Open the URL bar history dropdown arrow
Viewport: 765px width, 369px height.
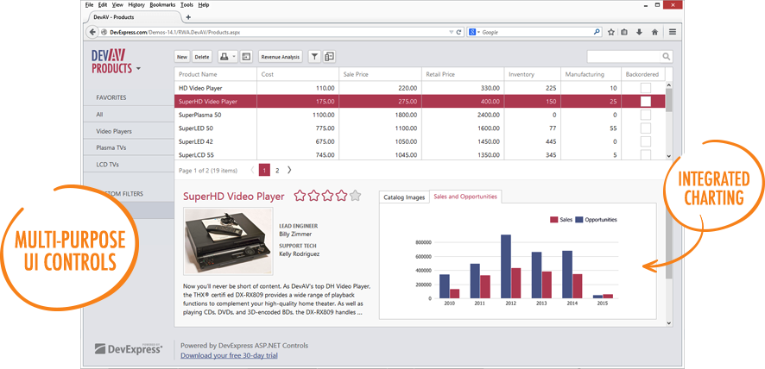point(450,32)
